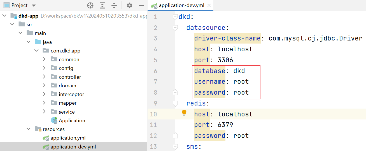Open the Project panel settings gear
The width and height of the screenshot is (366, 151).
point(129,5)
